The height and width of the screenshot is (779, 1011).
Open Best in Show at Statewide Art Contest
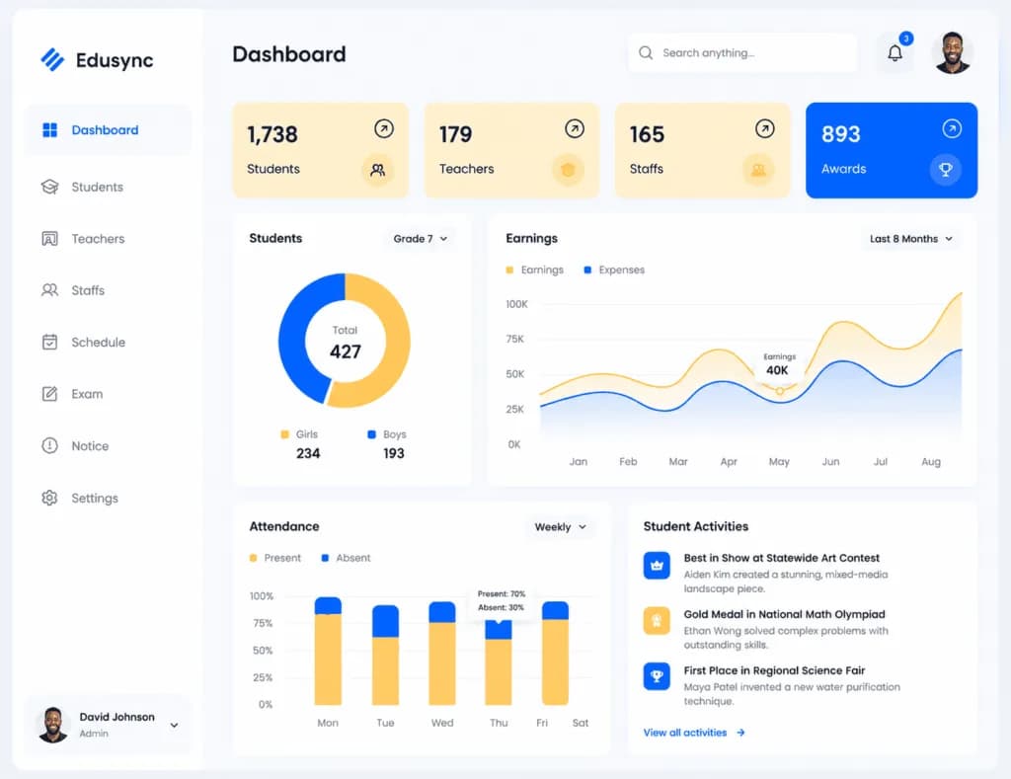coord(782,558)
